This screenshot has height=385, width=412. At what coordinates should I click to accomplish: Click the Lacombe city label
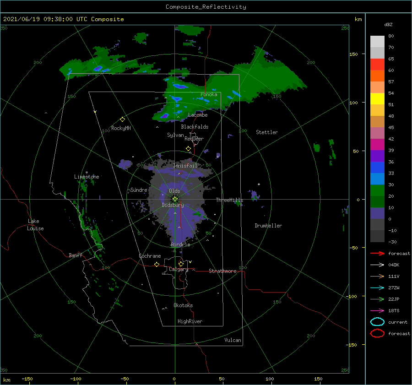coord(198,115)
